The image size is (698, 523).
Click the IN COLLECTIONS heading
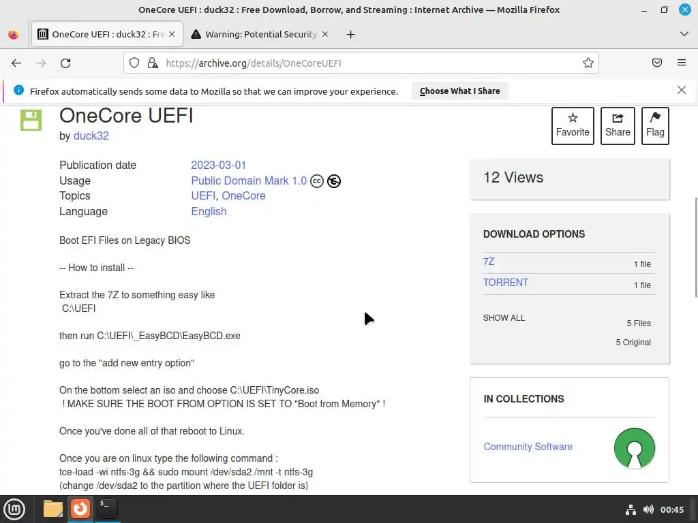[x=523, y=399]
